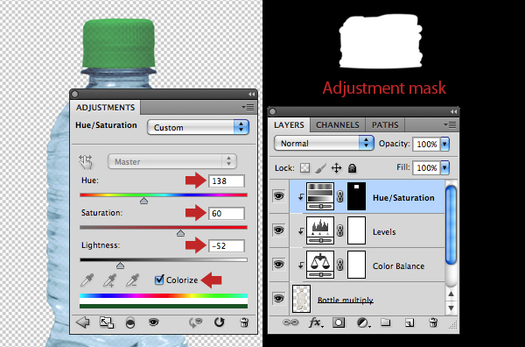525x347 pixels.
Task: Pick the add-to-sample eyedropper tool
Action: coord(110,280)
